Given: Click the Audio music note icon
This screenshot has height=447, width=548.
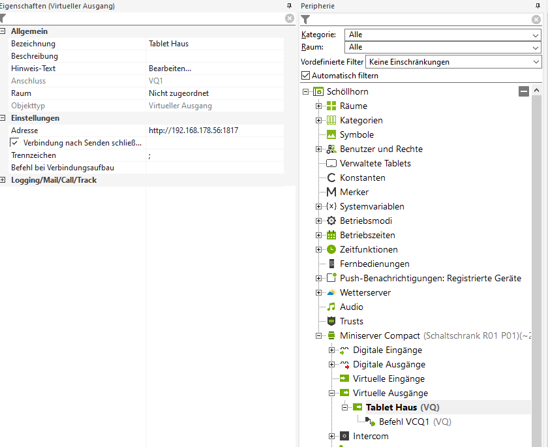Looking at the screenshot, I should click(x=331, y=307).
